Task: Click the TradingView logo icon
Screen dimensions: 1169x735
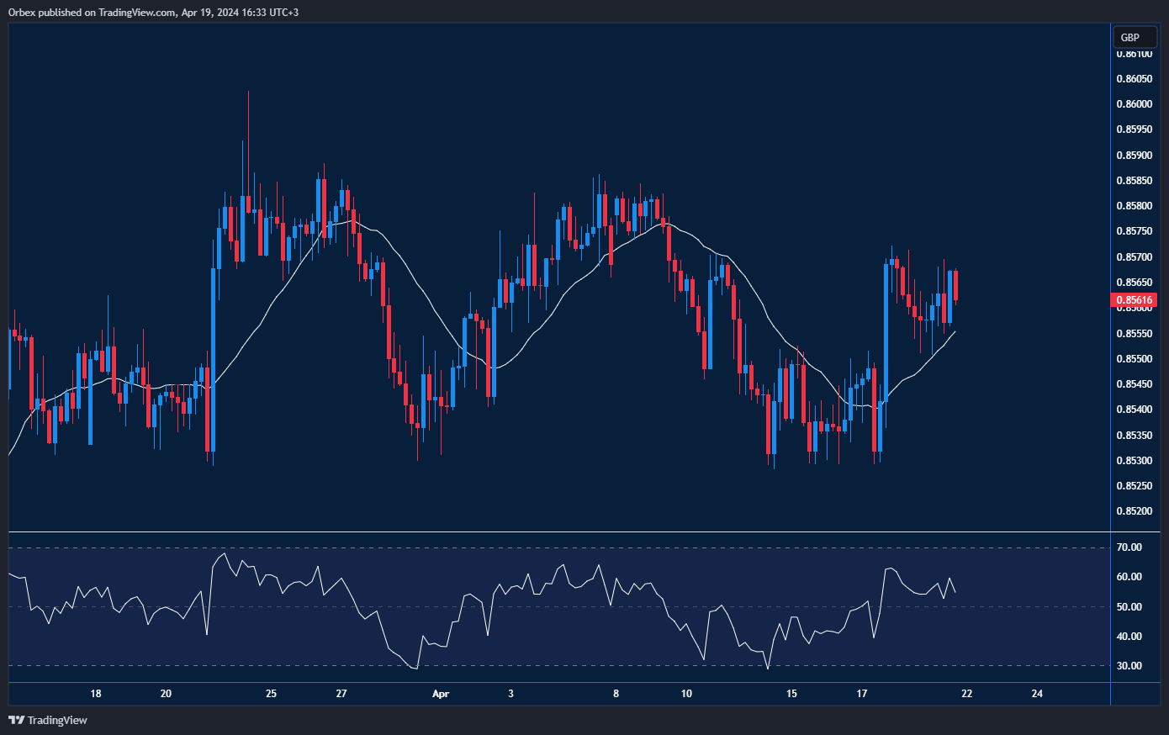Action: click(14, 720)
